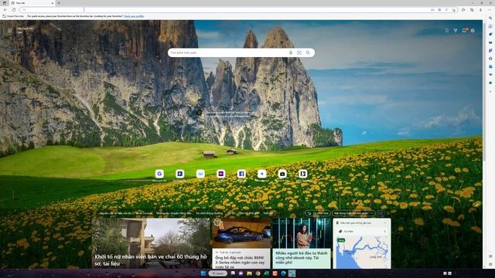Open the sidebar Shopping tag icon

point(490,34)
